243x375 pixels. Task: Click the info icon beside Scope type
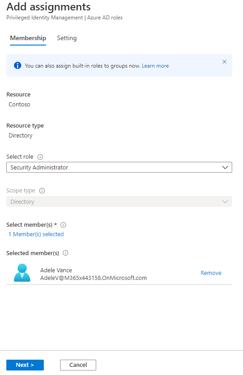pos(42,191)
